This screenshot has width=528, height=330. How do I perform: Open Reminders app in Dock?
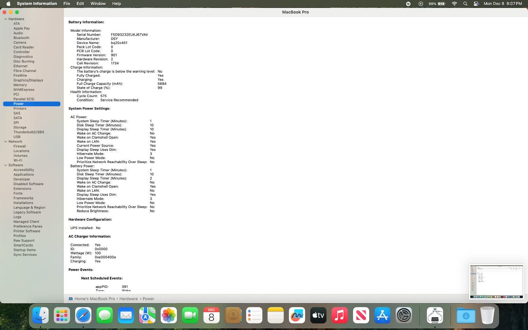254,315
